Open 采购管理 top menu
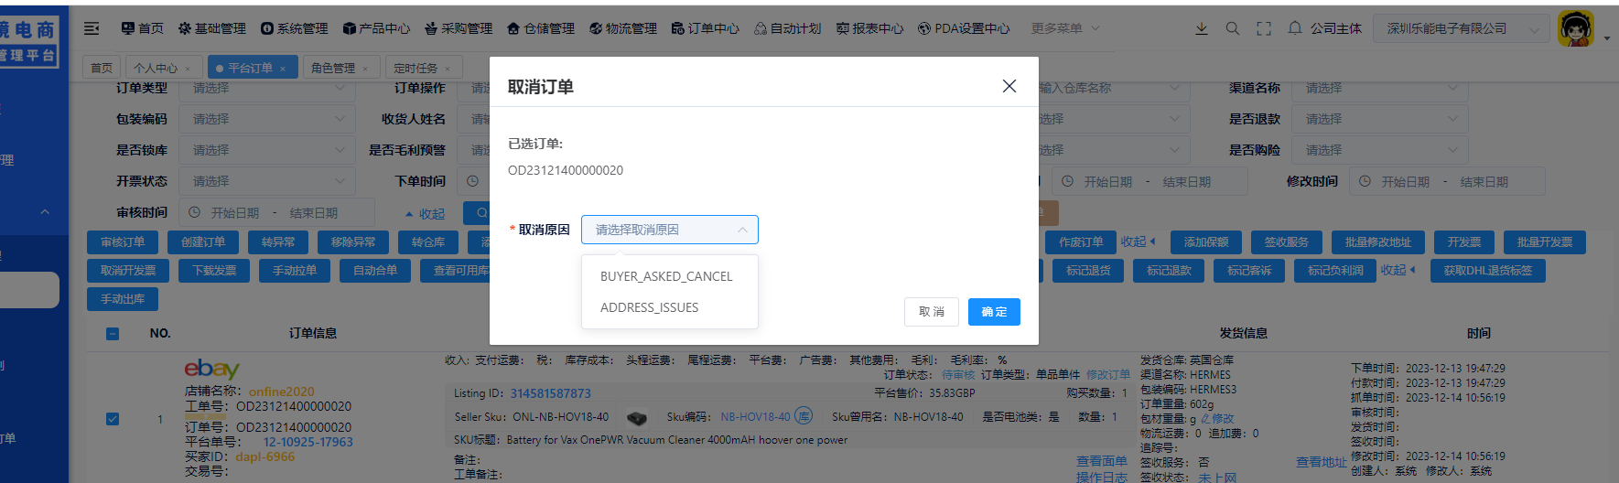1619x483 pixels. pos(459,28)
